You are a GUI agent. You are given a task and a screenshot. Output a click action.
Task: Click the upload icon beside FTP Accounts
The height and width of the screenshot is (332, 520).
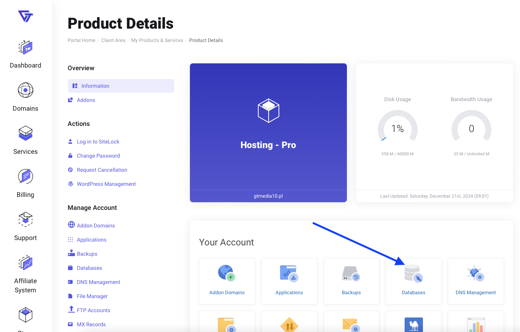click(71, 309)
